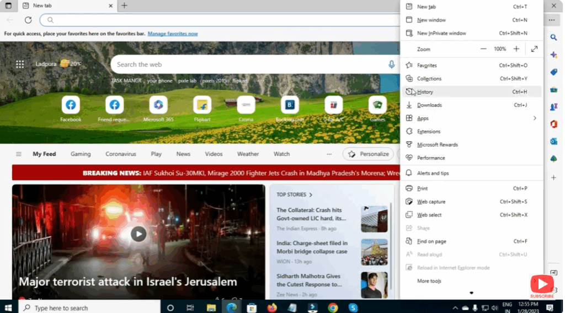Open File Explorer from the taskbar
The width and height of the screenshot is (565, 313).
(211, 307)
